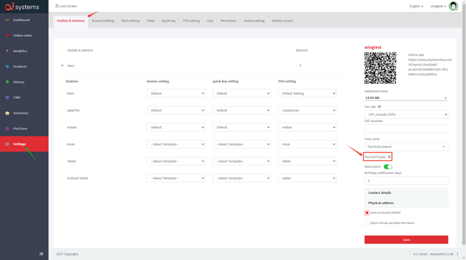
Task: Switch to the Quick key tab
Action: point(169,20)
